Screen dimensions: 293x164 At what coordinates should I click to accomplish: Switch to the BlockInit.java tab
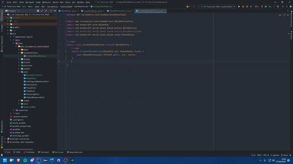click(69, 11)
